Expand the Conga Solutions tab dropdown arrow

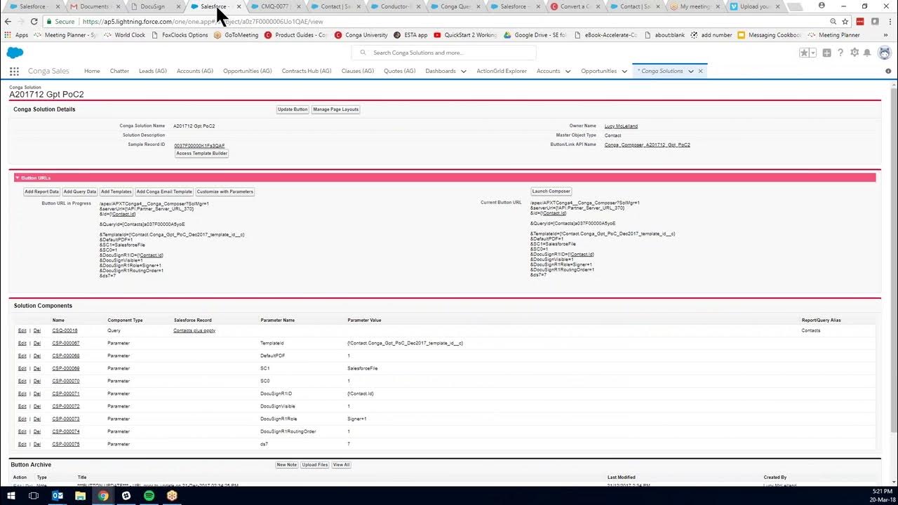tap(690, 71)
